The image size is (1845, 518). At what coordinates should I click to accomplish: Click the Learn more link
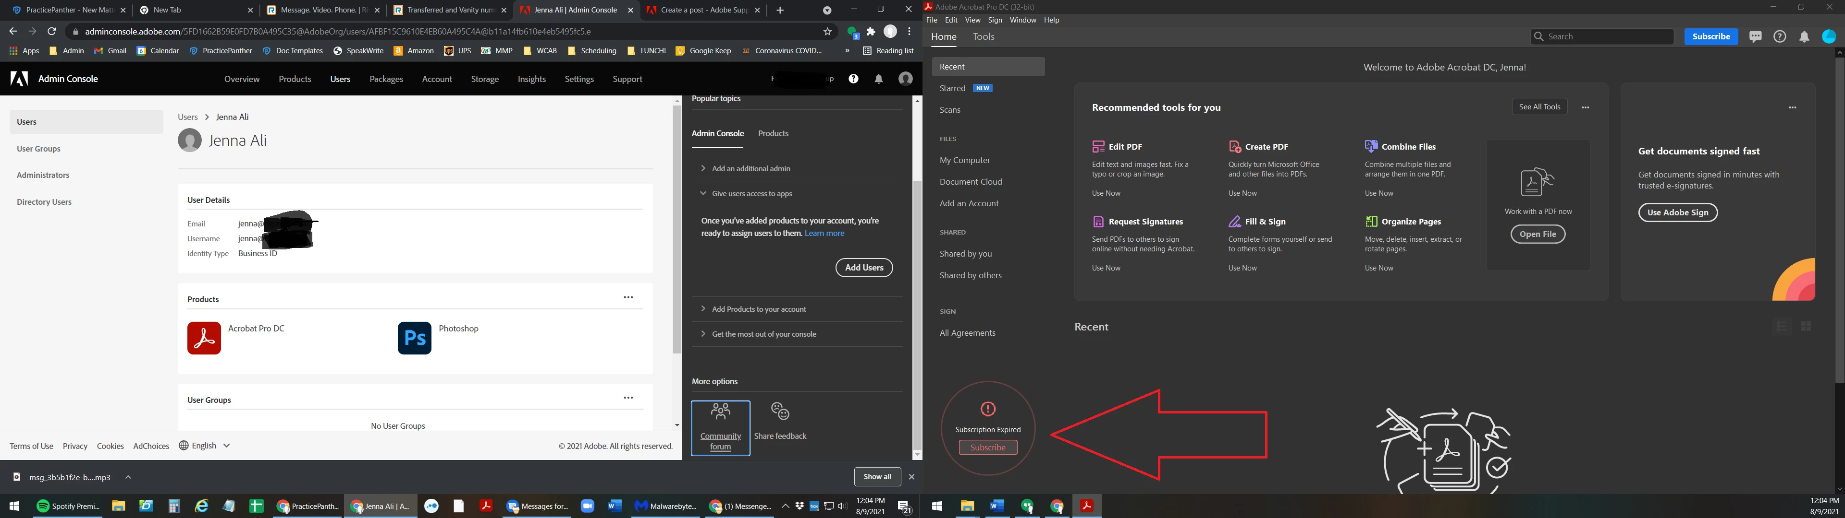coord(824,234)
